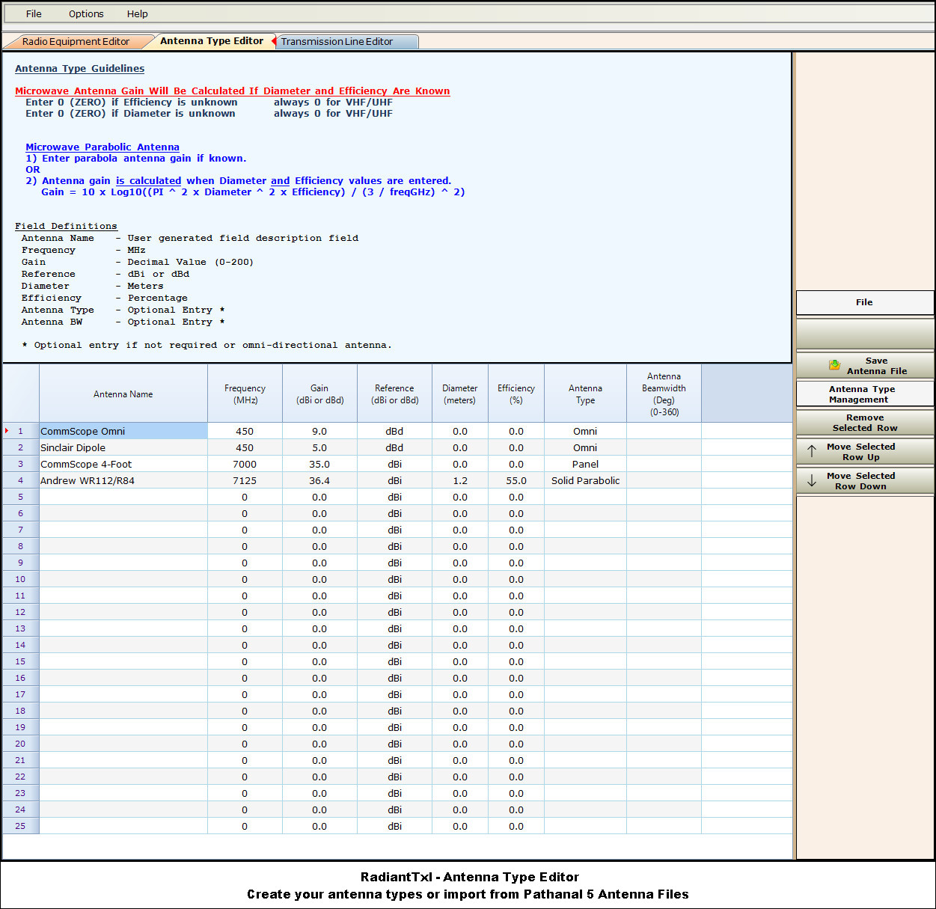Switch to the Transmission Line Editor tab

pyautogui.click(x=337, y=42)
